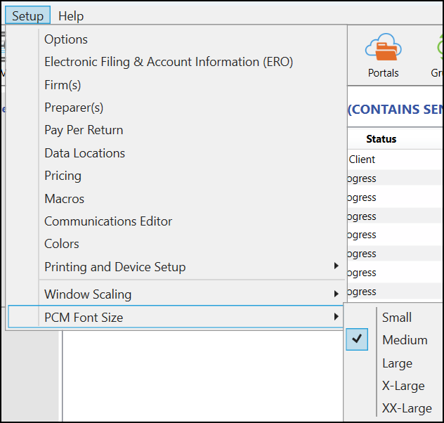Expand PCM Font Size submenu

(x=176, y=317)
